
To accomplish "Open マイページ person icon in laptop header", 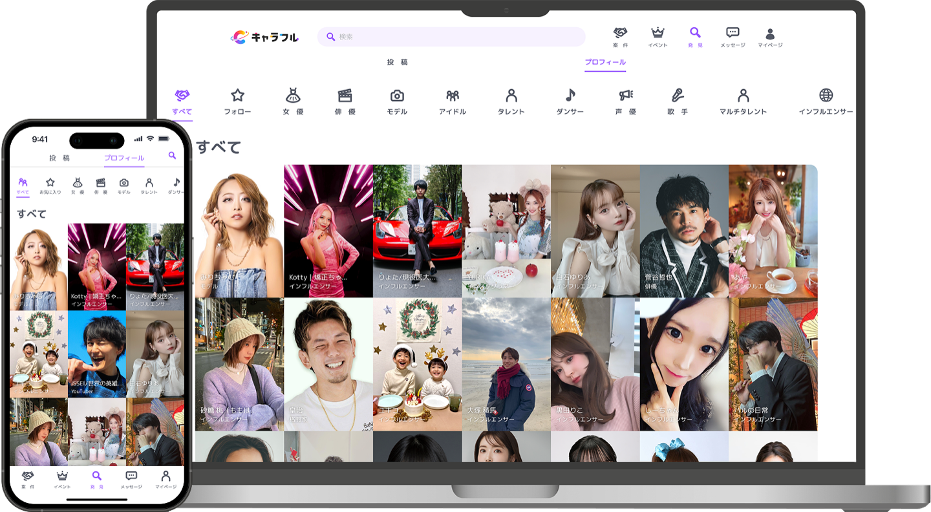I will (x=770, y=33).
